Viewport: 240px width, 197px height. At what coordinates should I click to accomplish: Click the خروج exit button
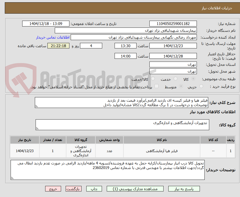pos(53,189)
